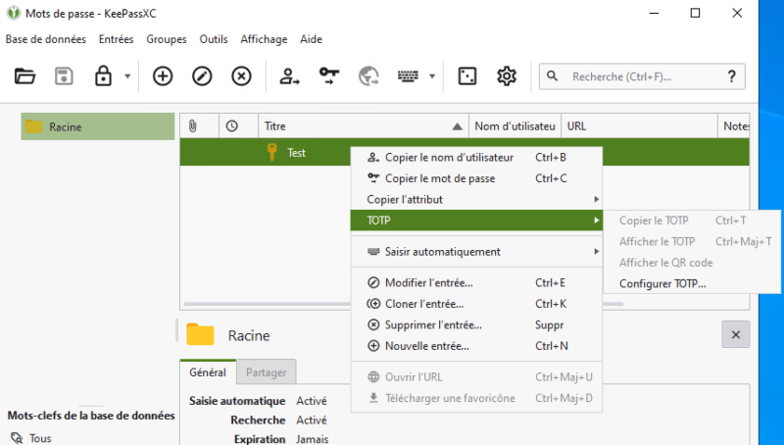
Task: Select Configurer TOTP... in the submenu
Action: pos(662,284)
